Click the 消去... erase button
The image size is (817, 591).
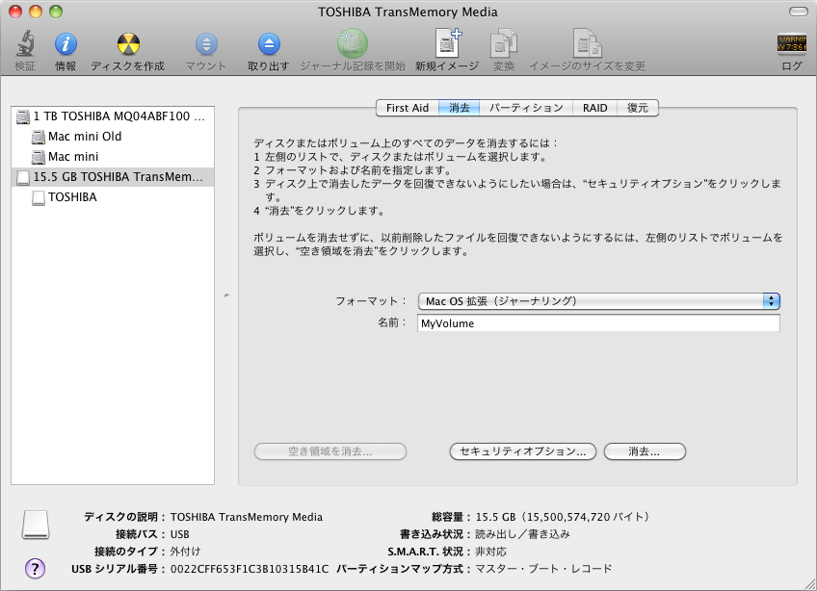(x=645, y=451)
